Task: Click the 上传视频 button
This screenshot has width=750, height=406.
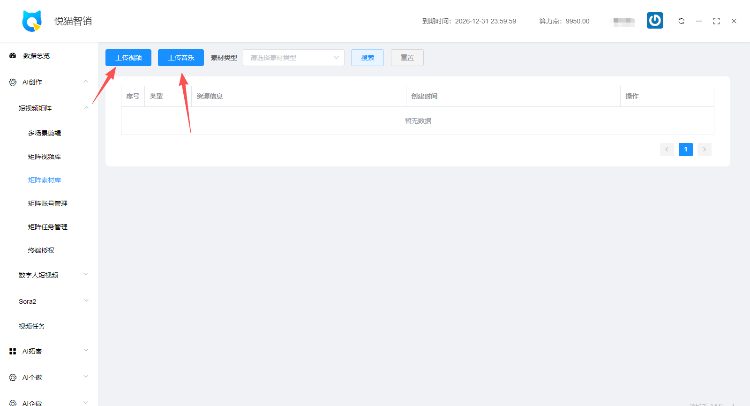Action: (128, 58)
